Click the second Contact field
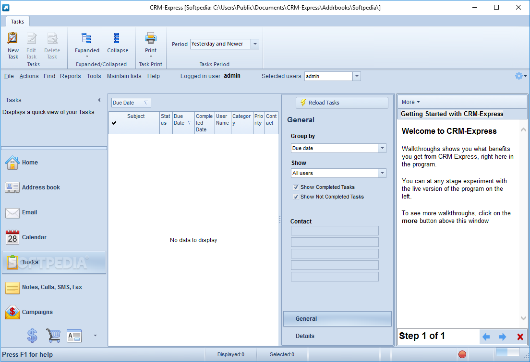 335,242
